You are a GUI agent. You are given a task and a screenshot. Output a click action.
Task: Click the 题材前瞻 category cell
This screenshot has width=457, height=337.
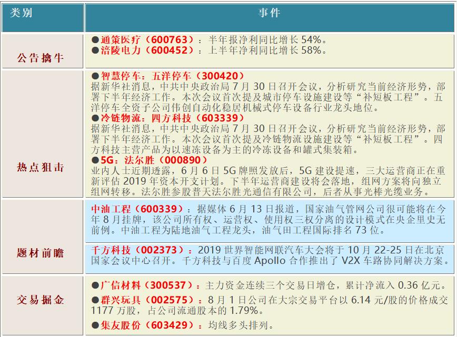41,253
